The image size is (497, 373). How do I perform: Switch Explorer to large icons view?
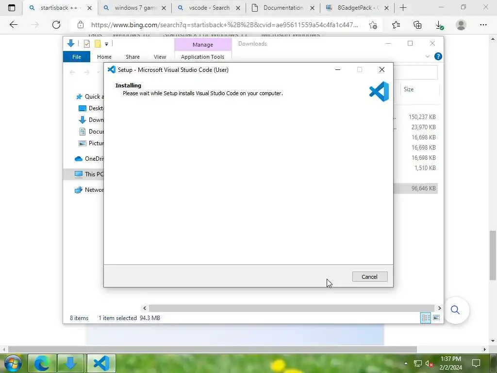pyautogui.click(x=436, y=318)
